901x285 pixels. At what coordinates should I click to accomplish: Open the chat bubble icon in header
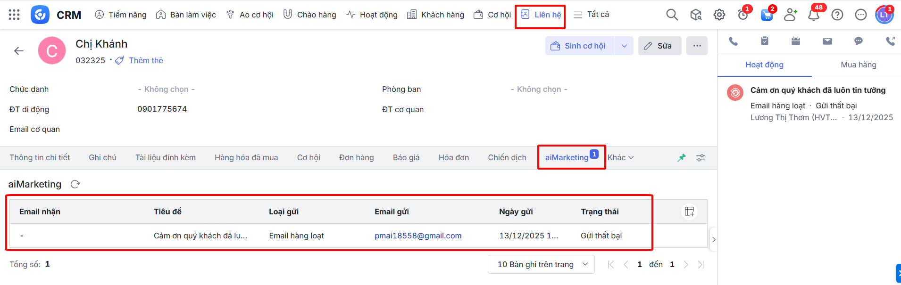pyautogui.click(x=861, y=15)
